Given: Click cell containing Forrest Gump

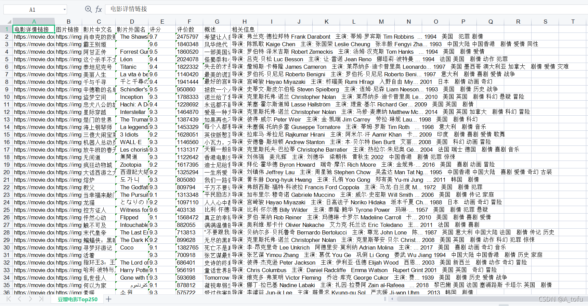Looking at the screenshot, I should click(132, 52).
